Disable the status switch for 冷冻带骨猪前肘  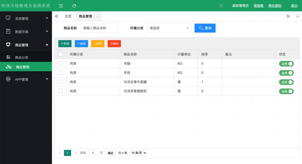(286, 91)
